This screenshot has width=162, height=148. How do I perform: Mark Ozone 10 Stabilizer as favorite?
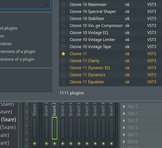coord(63,18)
